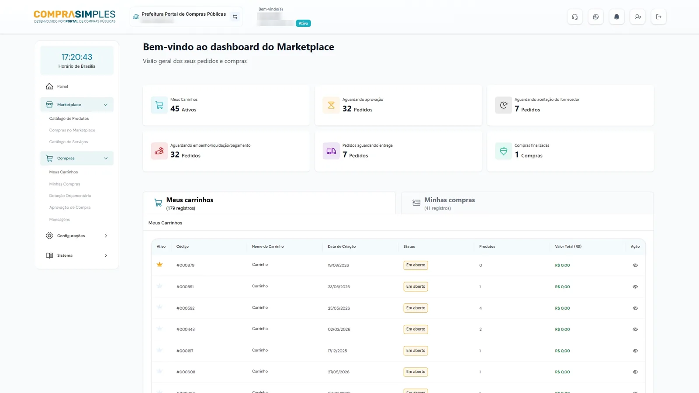Expand the Configurações chevron

point(106,236)
